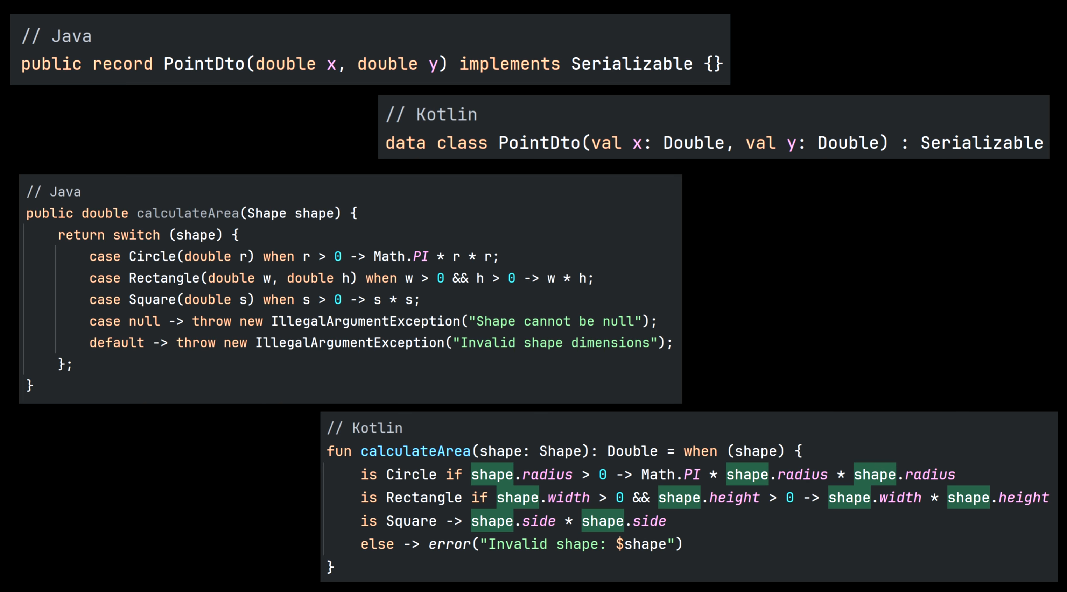
Task: Click 'data class' keywords in Kotlin snippet
Action: (x=436, y=143)
